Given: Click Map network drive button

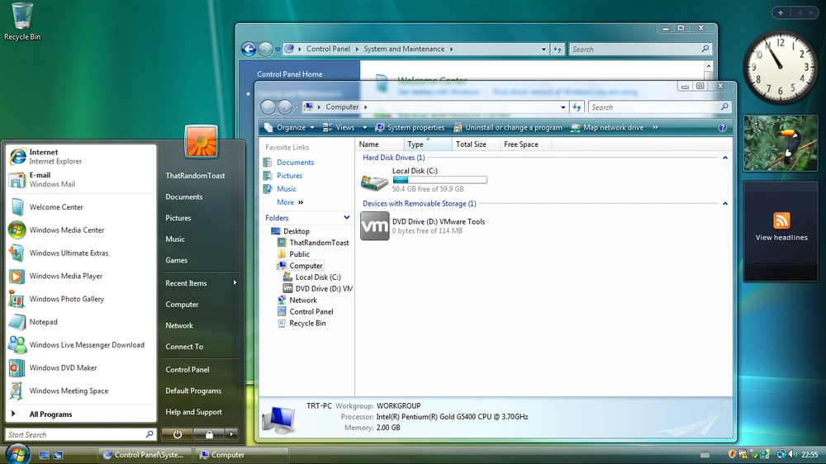Looking at the screenshot, I should (606, 128).
